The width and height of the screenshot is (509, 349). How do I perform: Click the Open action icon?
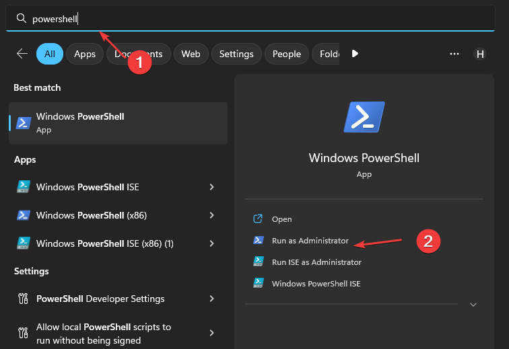[x=258, y=219]
